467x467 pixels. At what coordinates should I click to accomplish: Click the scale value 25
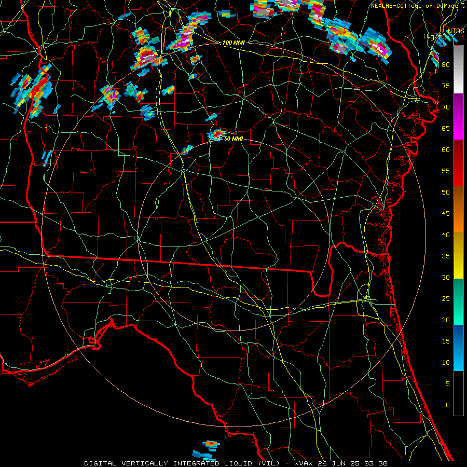tap(446, 298)
